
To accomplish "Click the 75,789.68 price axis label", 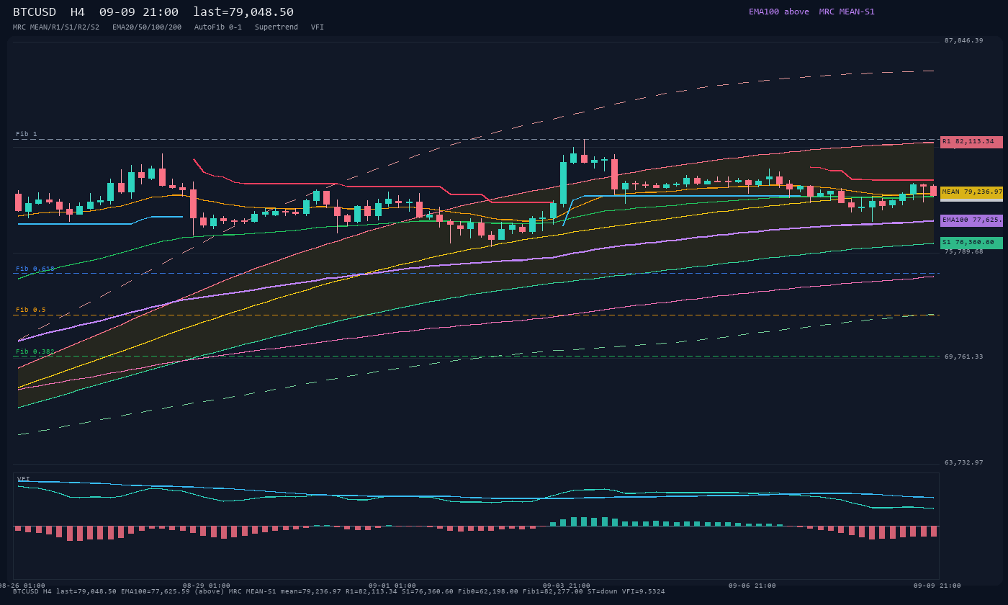I will 963,252.
